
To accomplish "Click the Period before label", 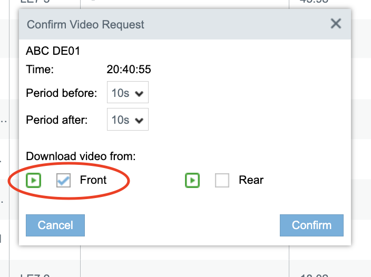I will coord(62,93).
